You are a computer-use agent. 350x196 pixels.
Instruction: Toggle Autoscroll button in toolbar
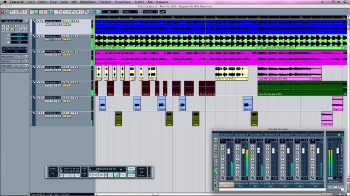click(93, 11)
